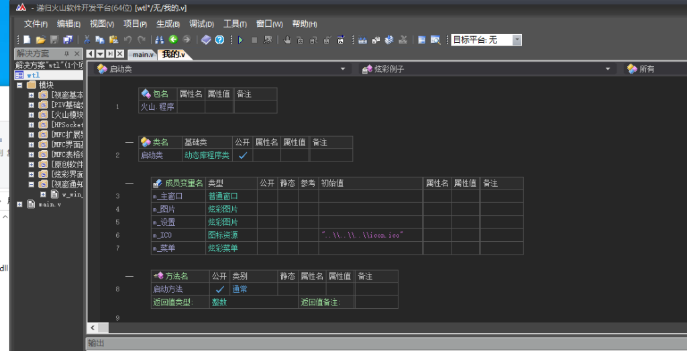Click horizontal scrollbar left arrow

93,328
